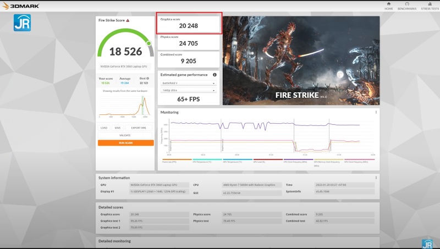Click the SAVE button
Image resolution: width=440 pixels, height=249 pixels.
(118, 128)
